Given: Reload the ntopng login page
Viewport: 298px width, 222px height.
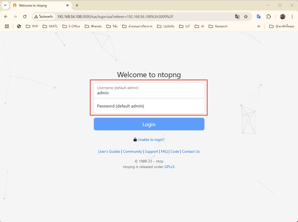Looking at the screenshot, I should 25,17.
